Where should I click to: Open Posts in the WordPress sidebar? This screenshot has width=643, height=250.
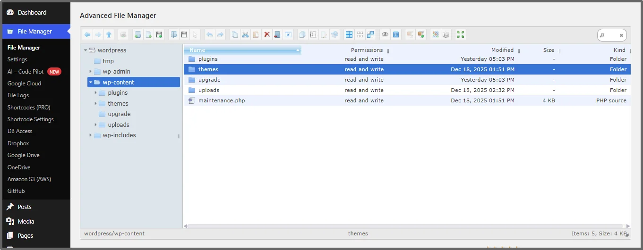coord(25,207)
